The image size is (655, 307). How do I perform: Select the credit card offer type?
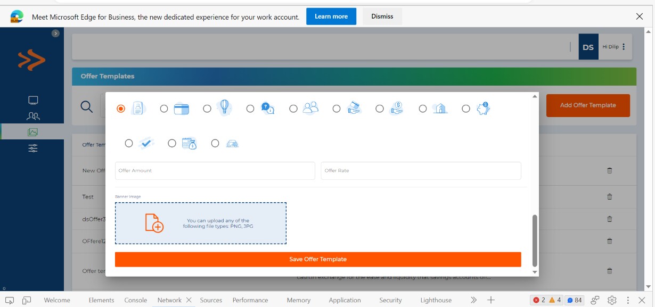click(164, 108)
